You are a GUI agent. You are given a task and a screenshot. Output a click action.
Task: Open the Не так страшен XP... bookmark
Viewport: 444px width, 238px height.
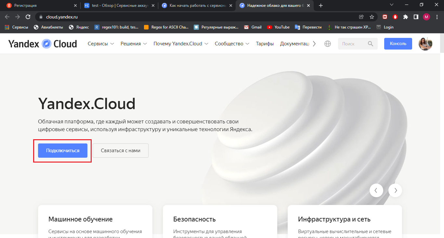[x=349, y=27]
